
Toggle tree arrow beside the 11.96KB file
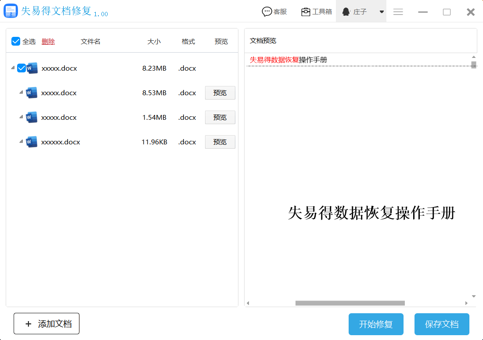[21, 142]
